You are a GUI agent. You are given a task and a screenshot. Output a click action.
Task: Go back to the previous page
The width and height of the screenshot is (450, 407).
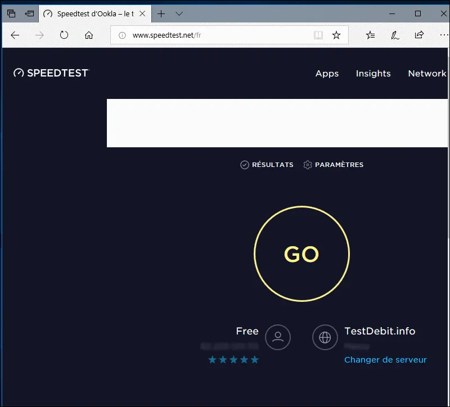coord(15,35)
